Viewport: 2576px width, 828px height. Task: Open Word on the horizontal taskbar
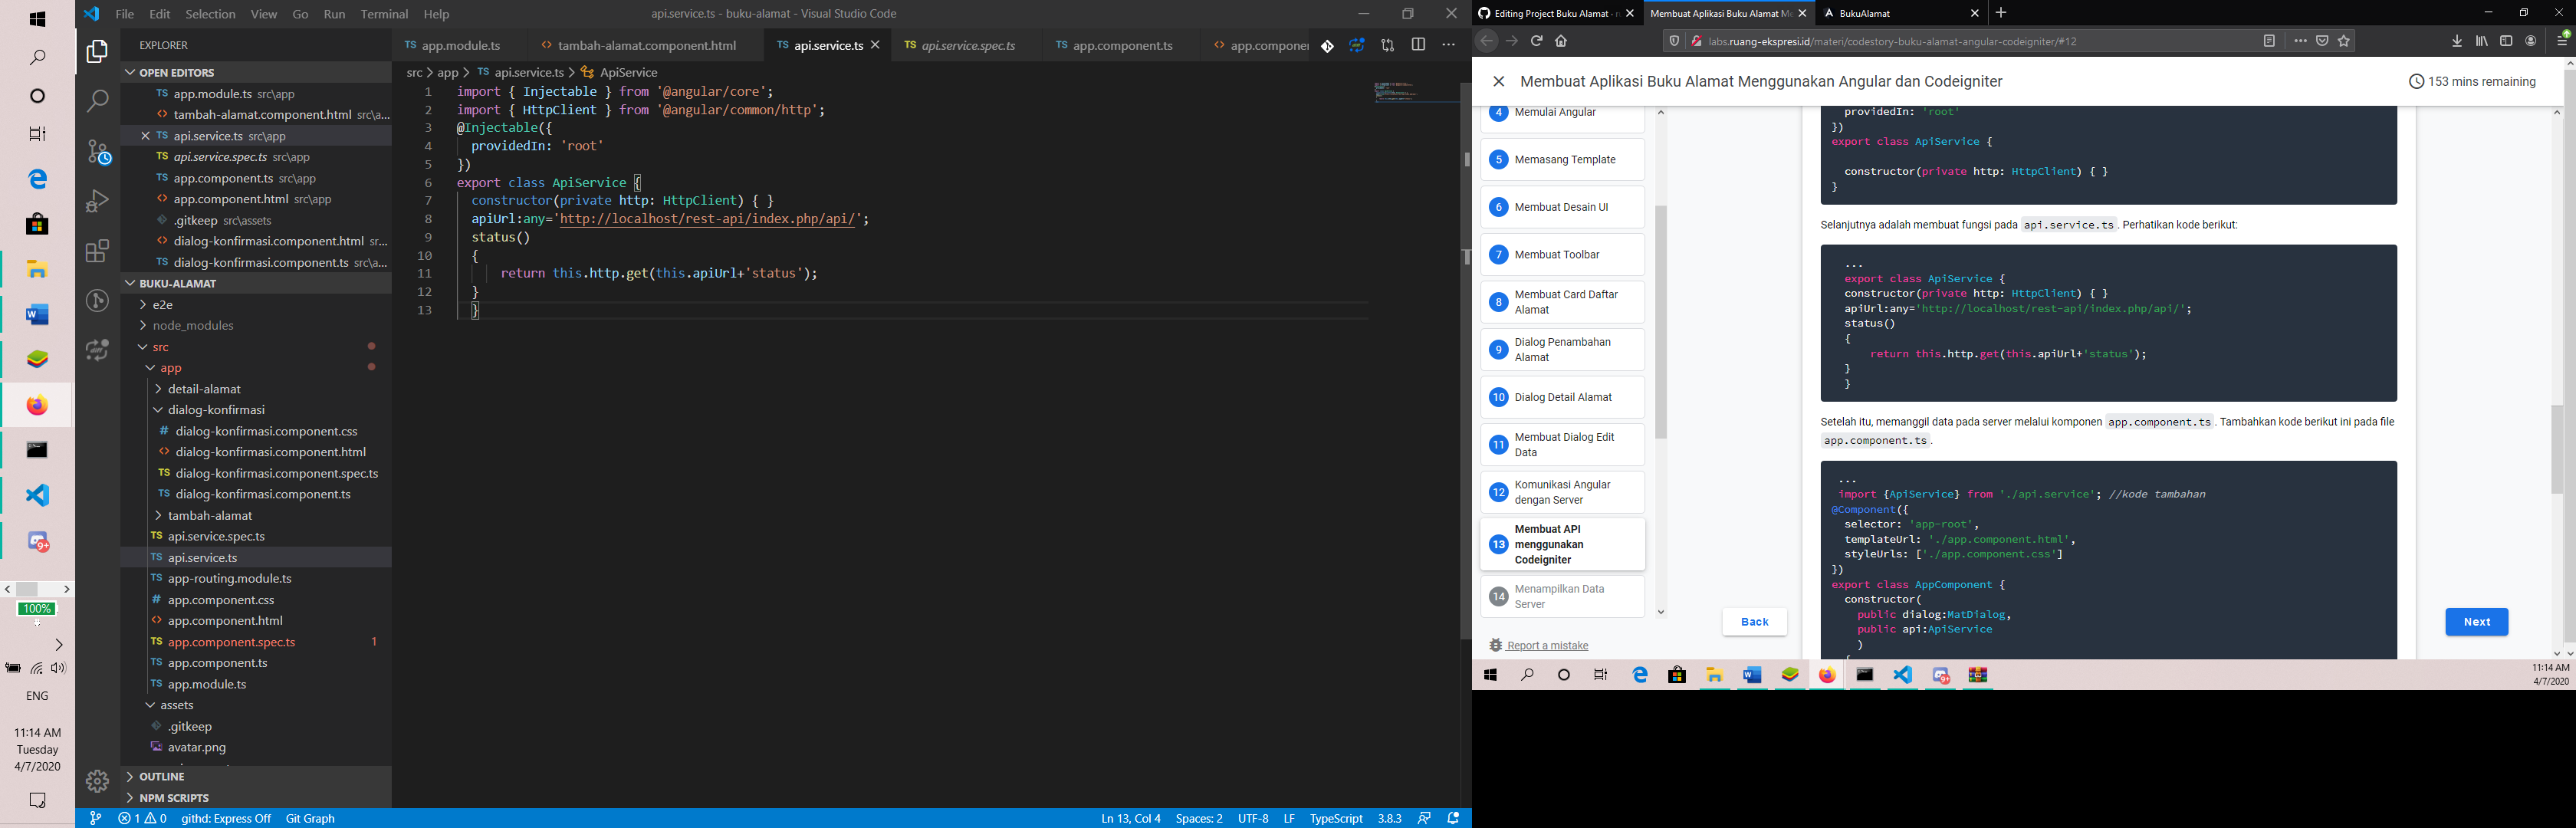[1752, 675]
